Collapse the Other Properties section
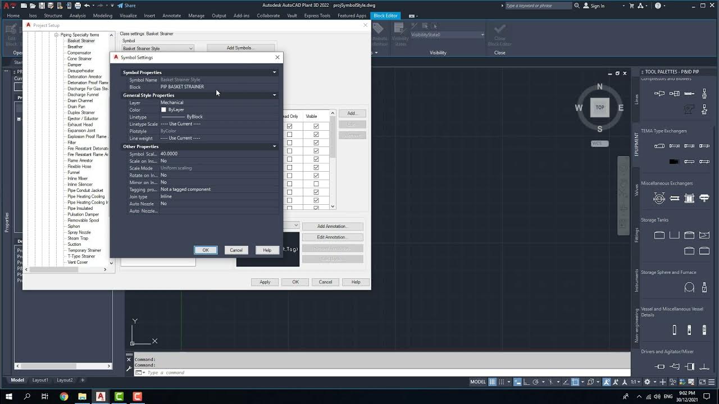719x404 pixels. [275, 146]
